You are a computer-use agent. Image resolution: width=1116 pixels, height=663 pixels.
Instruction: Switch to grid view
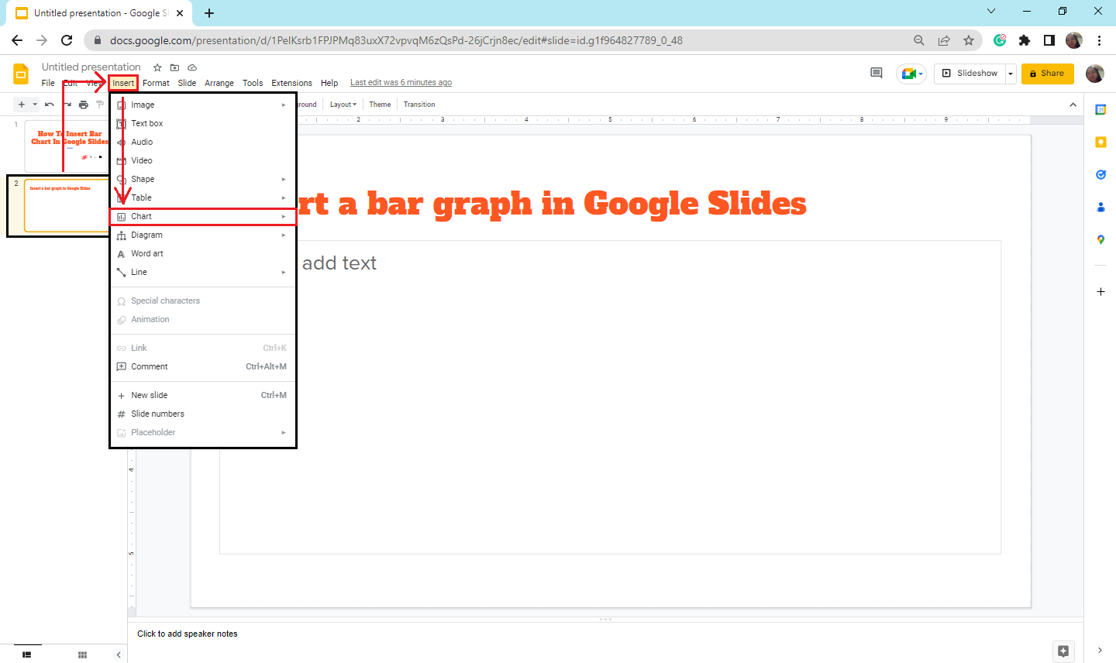point(82,654)
